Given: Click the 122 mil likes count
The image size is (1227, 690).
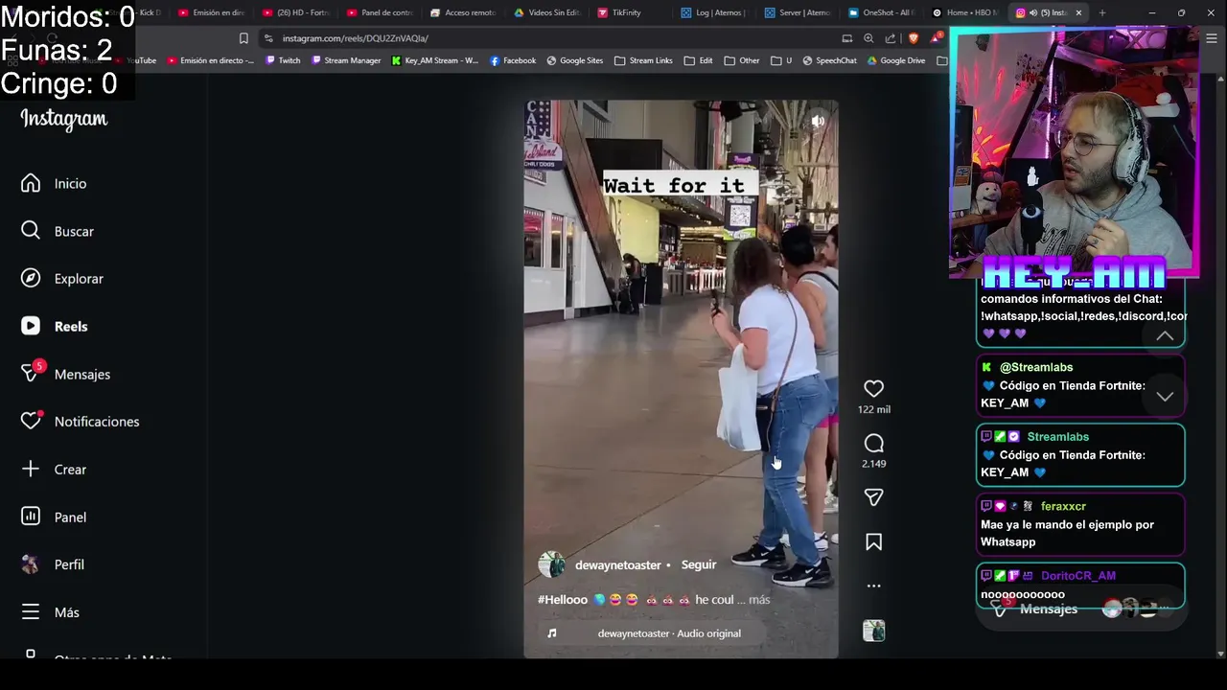Looking at the screenshot, I should coord(873,409).
